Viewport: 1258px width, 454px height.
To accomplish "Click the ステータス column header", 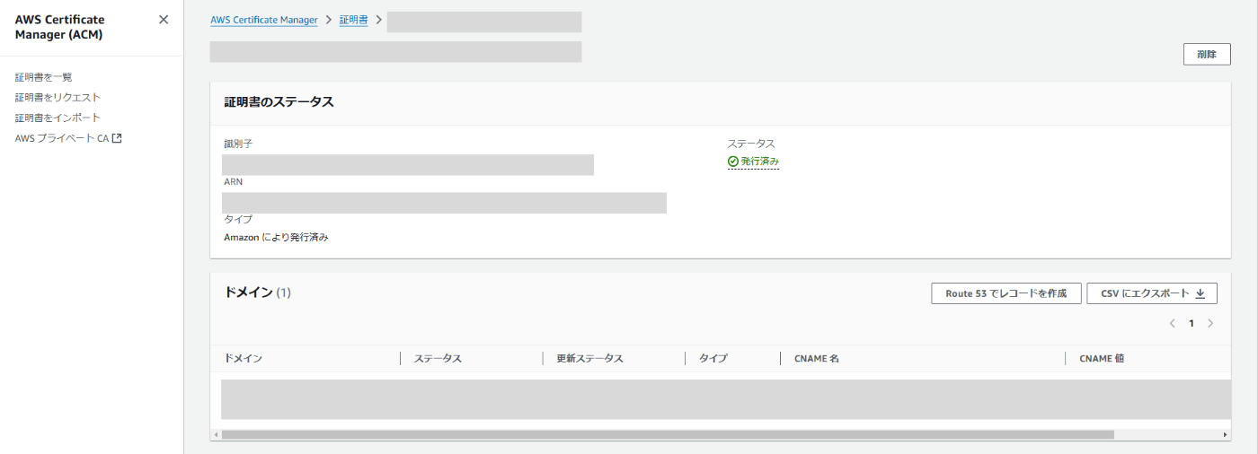I will pyautogui.click(x=438, y=358).
